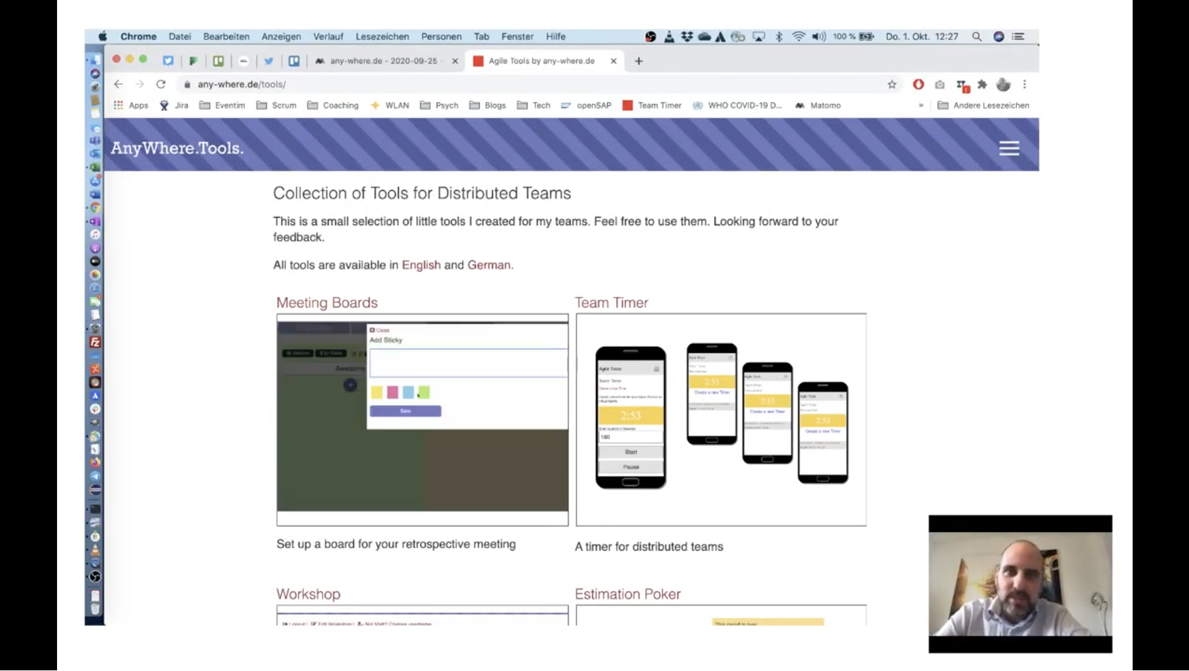Expand Andere Lesezeichen folder
The height and width of the screenshot is (671, 1189).
(x=983, y=105)
